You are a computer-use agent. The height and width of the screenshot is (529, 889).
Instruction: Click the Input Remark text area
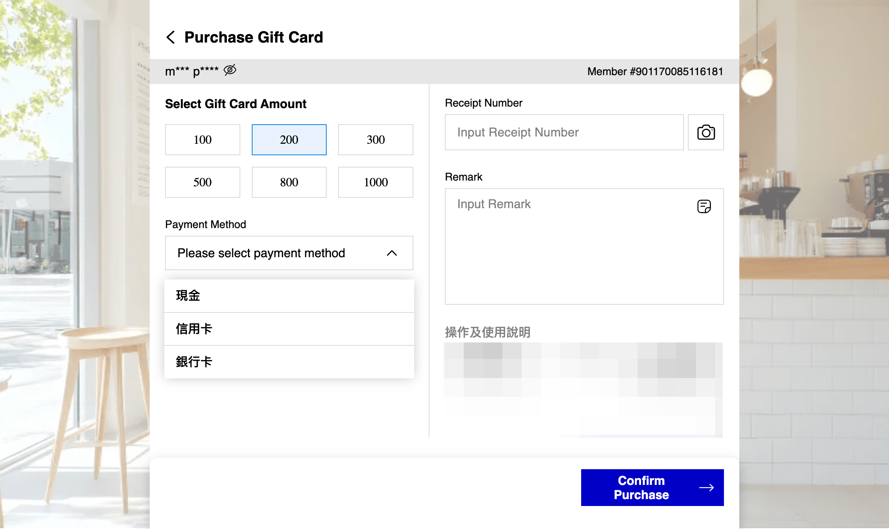coord(584,246)
